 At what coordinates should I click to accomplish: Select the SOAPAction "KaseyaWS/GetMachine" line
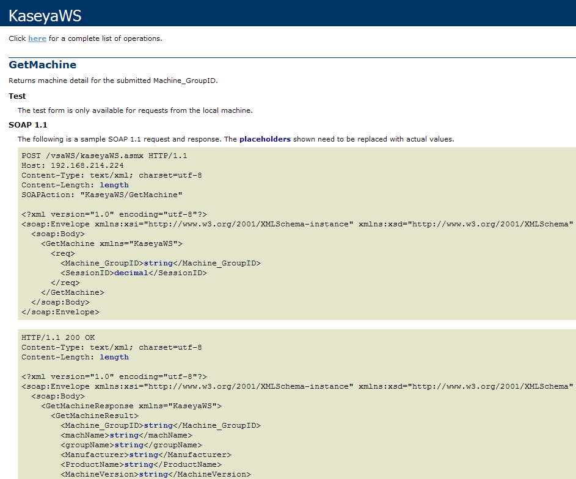tap(102, 195)
